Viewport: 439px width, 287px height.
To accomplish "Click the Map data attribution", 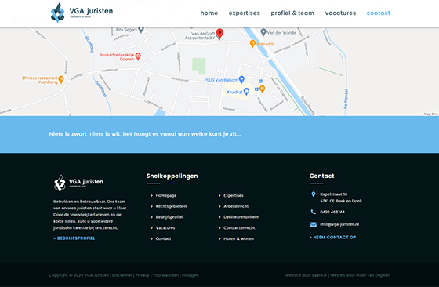I will click(430, 114).
